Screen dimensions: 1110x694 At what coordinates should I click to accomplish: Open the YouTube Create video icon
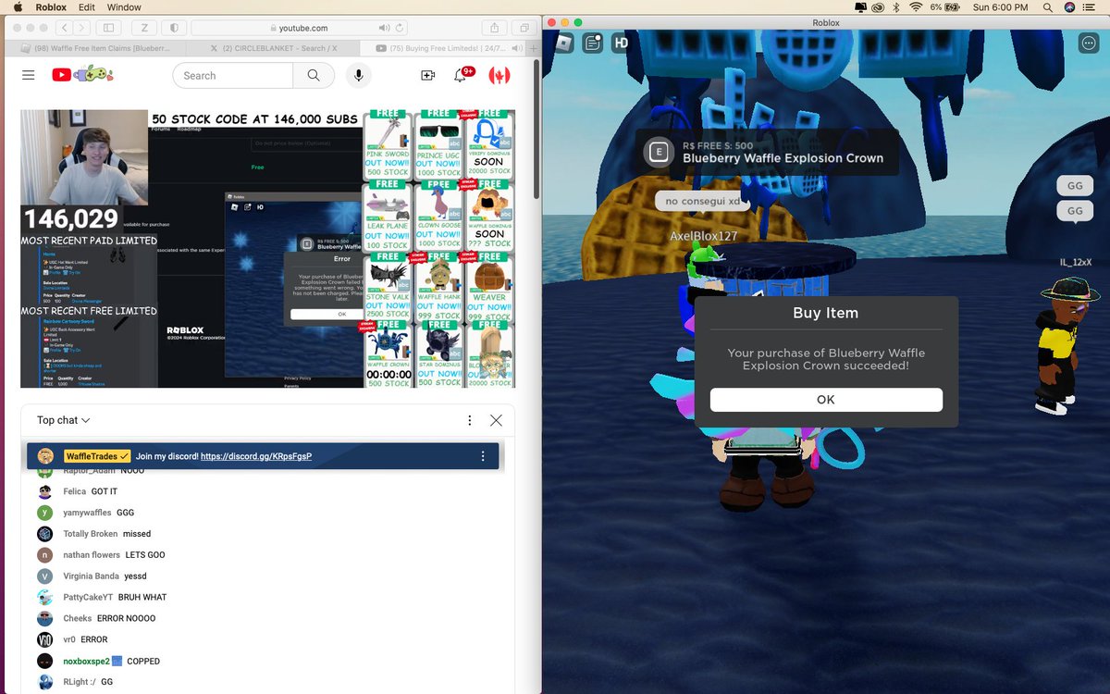427,76
